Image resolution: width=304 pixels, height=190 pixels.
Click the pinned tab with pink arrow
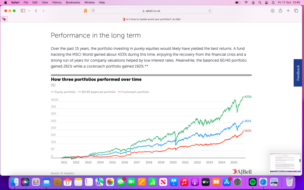(x=4, y=19)
